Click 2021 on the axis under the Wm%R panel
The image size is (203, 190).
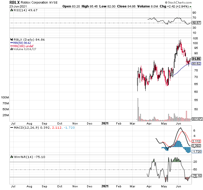click(x=105, y=186)
